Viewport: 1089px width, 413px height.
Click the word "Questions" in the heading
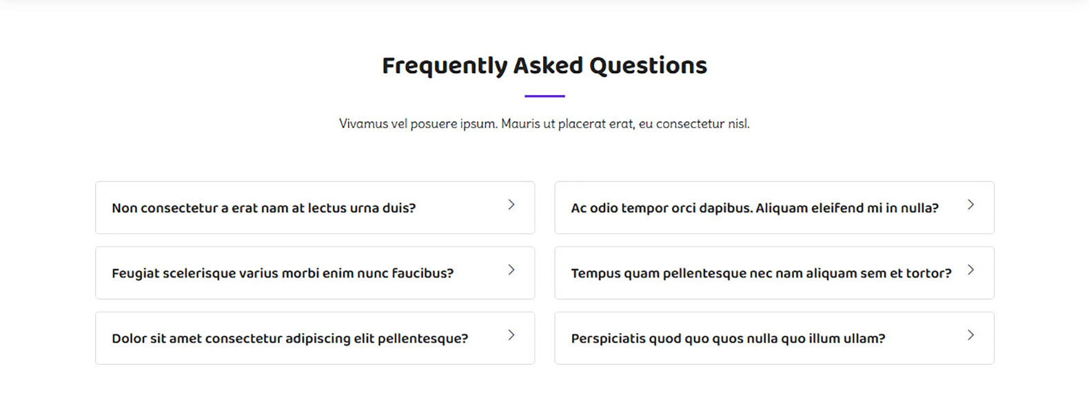click(x=648, y=65)
